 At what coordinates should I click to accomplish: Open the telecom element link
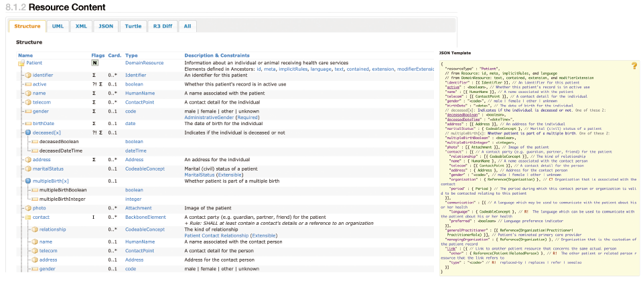(42, 102)
